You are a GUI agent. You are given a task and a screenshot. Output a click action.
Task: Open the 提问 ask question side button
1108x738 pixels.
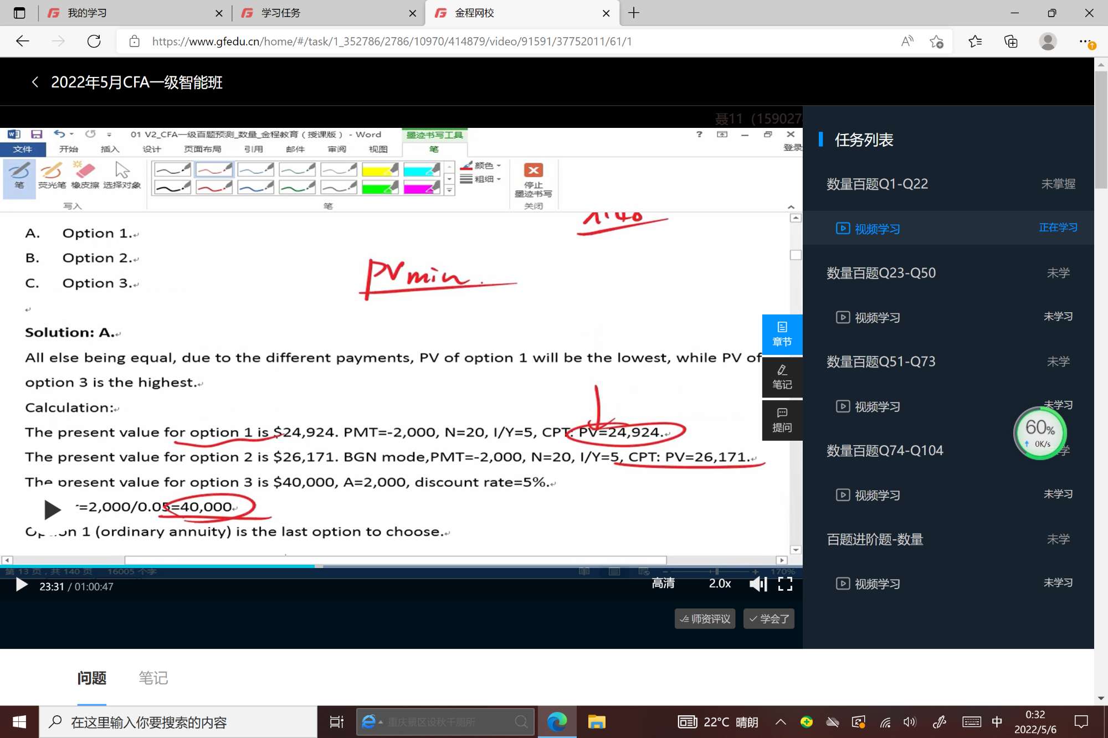pos(782,420)
